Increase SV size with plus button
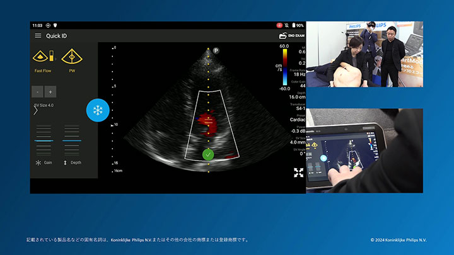This screenshot has height=255, width=454. [51, 92]
